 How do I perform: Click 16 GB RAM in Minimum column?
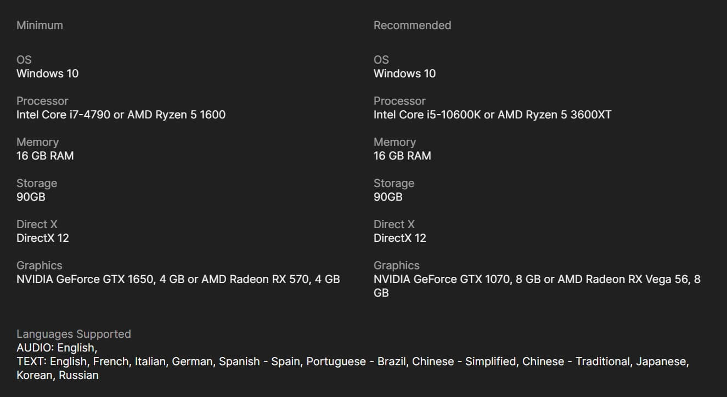(x=45, y=156)
